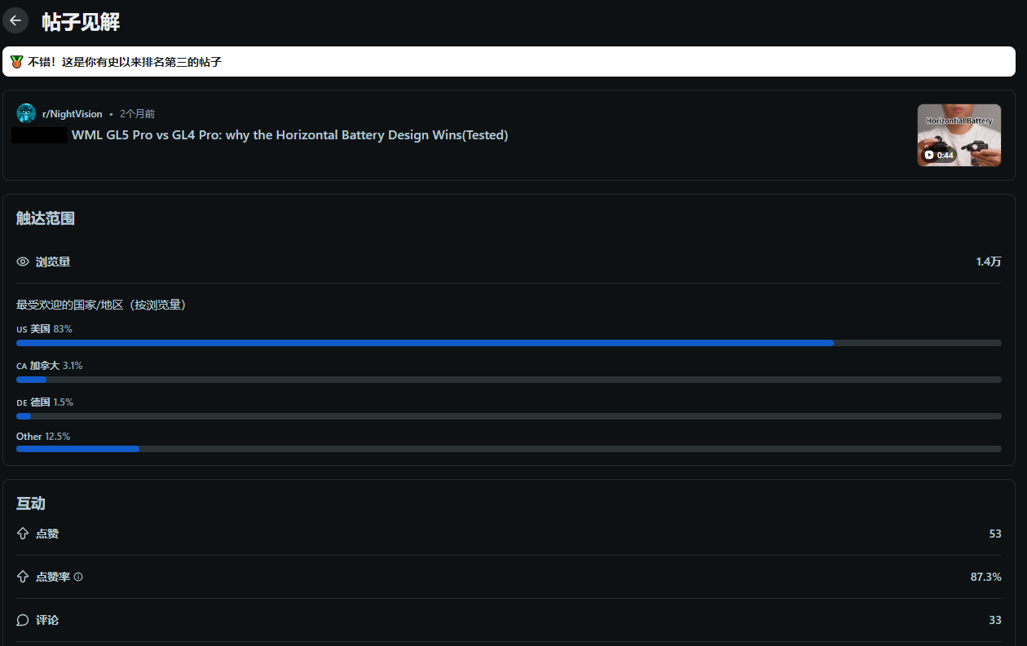Click the medal icon in the ranking banner
This screenshot has width=1027, height=646.
[16, 62]
